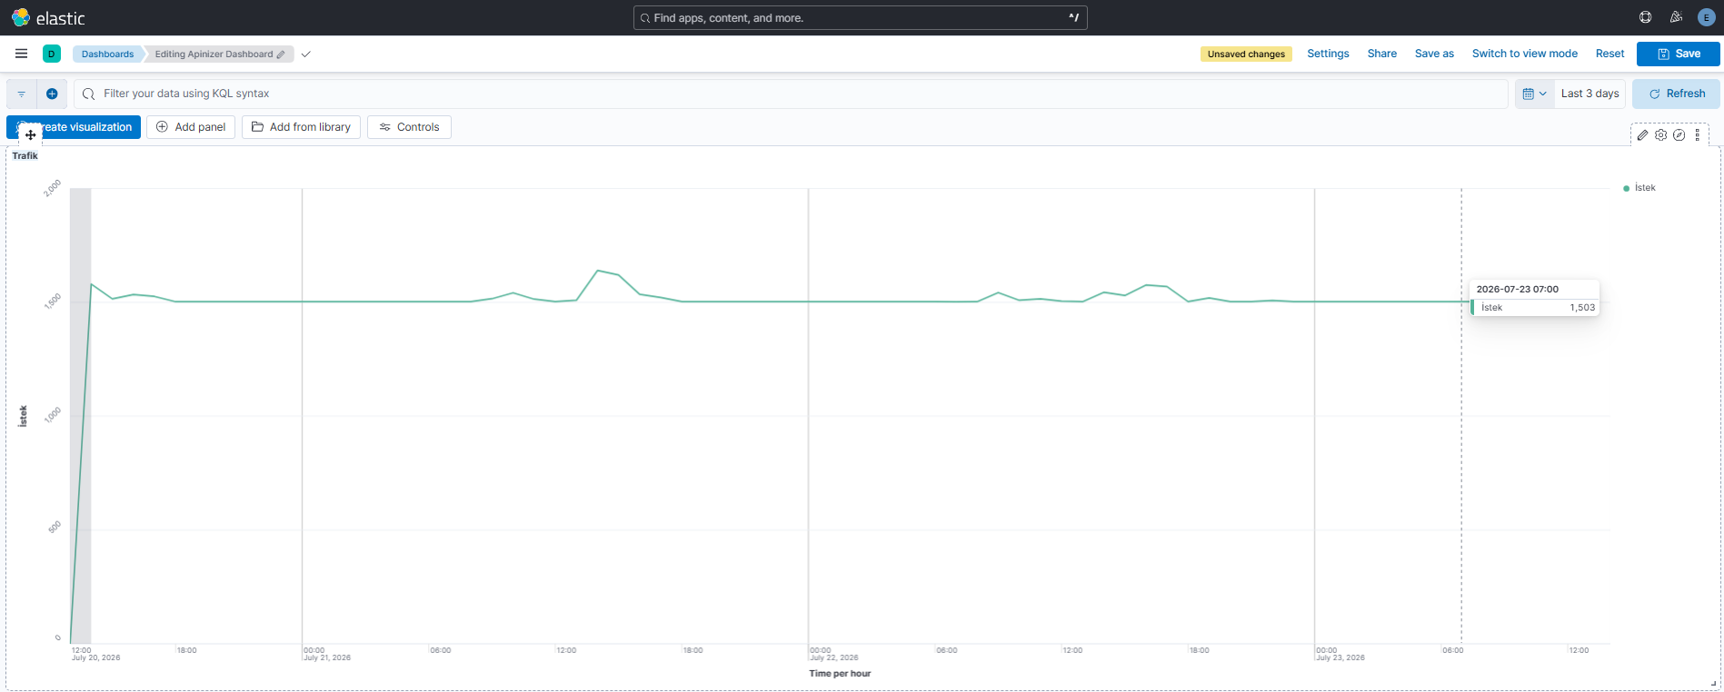Click the July 23, 2026 axis label
Image resolution: width=1724 pixels, height=692 pixels.
pyautogui.click(x=1340, y=657)
